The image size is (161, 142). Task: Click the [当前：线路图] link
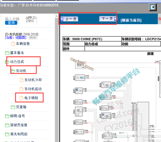[x=16, y=37]
